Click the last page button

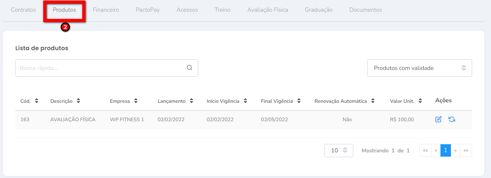coord(466,150)
